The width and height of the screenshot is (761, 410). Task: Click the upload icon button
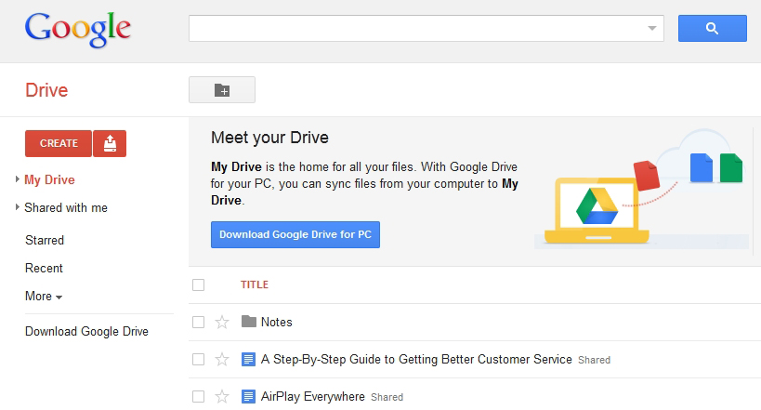(x=110, y=143)
